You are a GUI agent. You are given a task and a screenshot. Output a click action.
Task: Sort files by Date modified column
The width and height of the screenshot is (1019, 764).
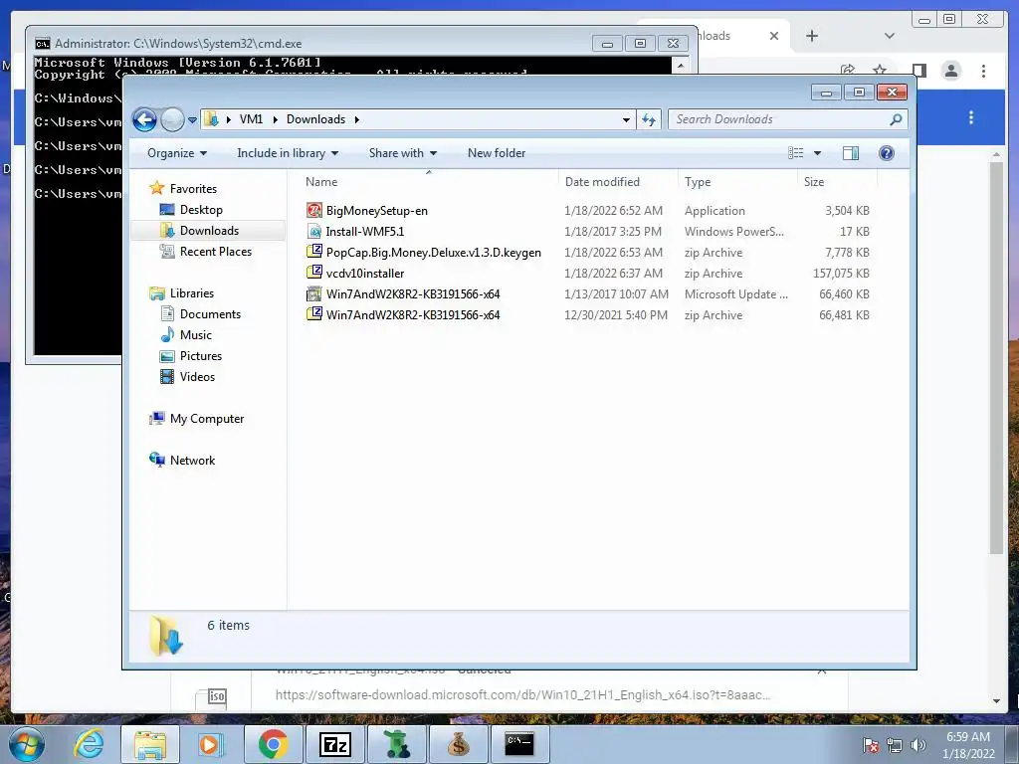click(x=618, y=182)
